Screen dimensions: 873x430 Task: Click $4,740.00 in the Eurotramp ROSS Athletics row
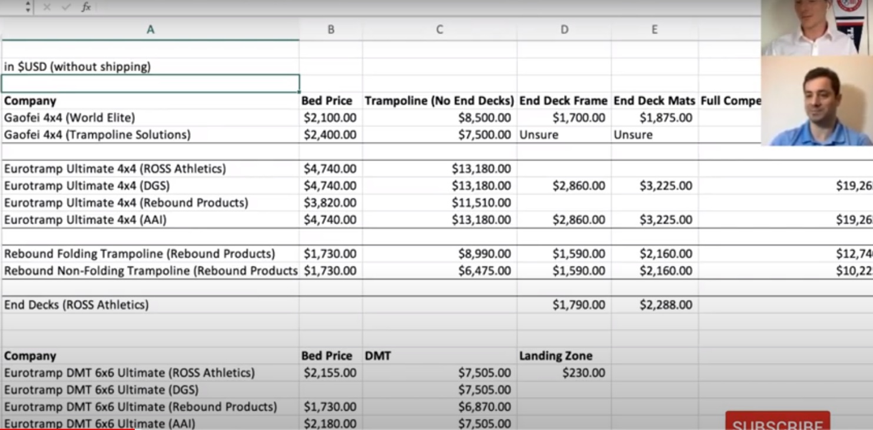331,169
